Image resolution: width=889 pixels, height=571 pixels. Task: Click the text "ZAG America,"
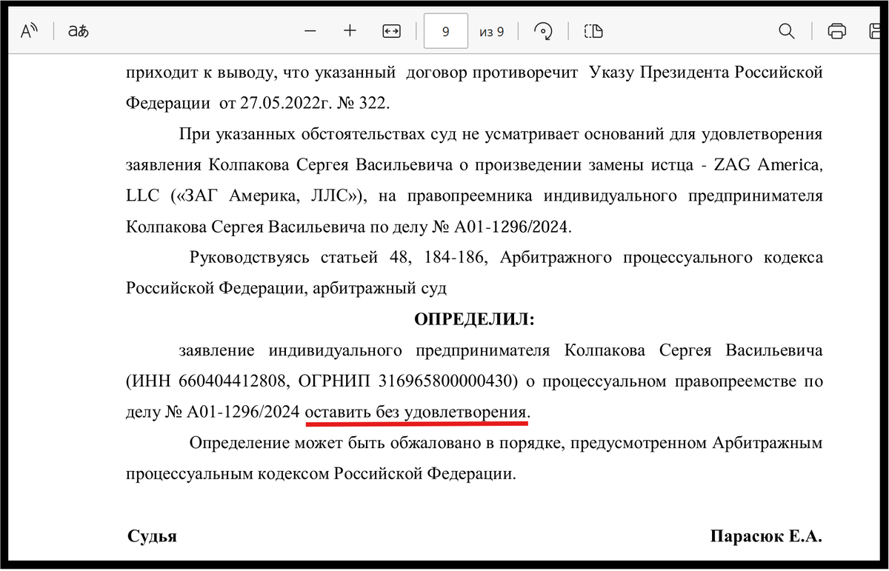click(x=768, y=165)
